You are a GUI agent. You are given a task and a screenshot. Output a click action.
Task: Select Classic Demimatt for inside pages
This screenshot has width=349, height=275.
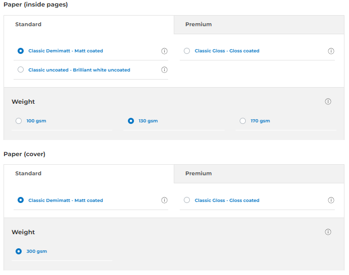[x=21, y=51]
